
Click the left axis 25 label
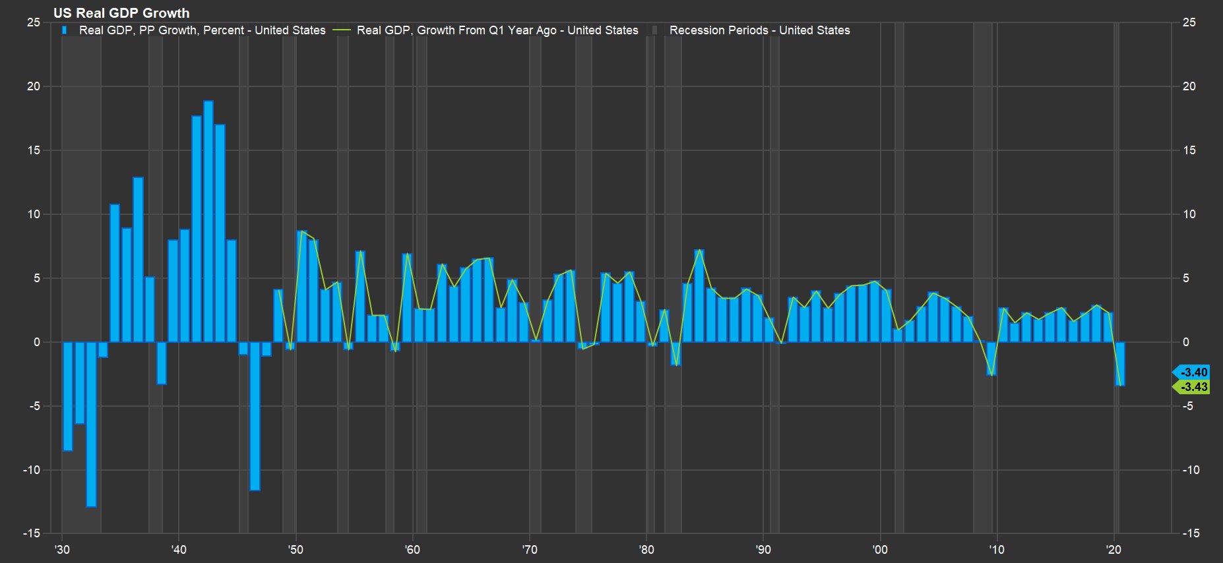coord(34,22)
